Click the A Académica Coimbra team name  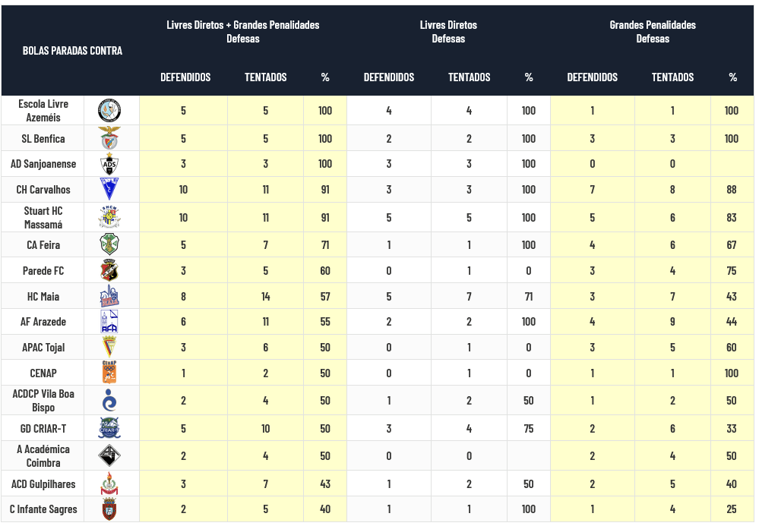43,456
